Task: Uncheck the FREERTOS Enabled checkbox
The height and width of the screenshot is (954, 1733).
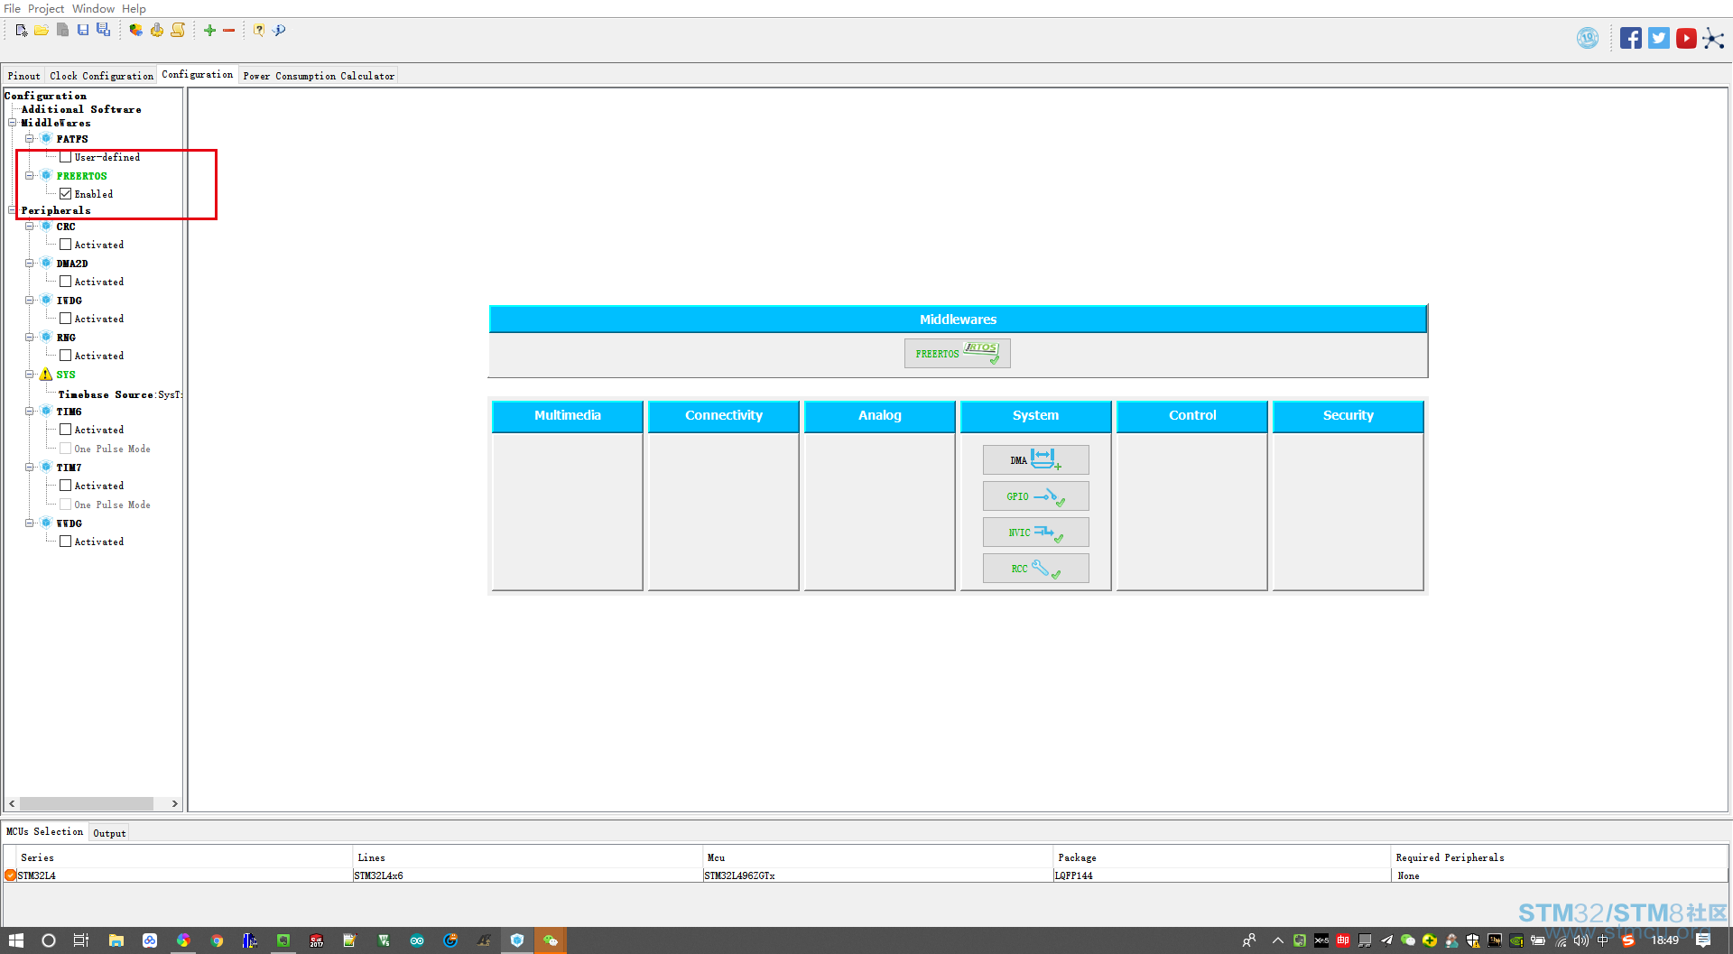Action: (66, 194)
